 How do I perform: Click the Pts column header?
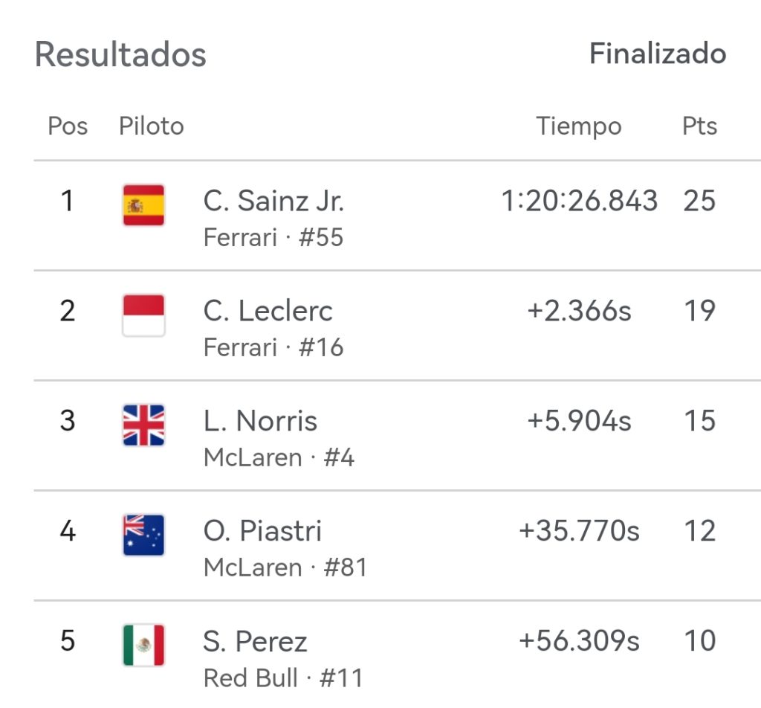[699, 126]
